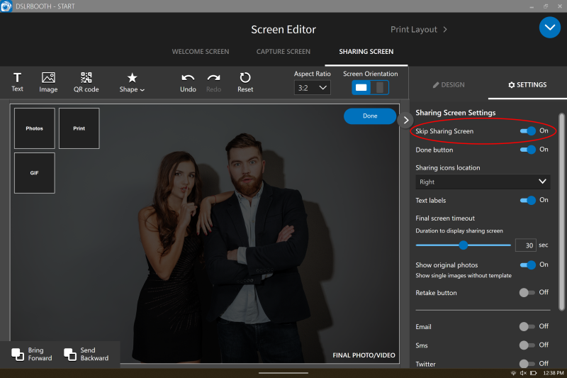Click the final screen timeout slider
The height and width of the screenshot is (378, 567).
click(464, 245)
